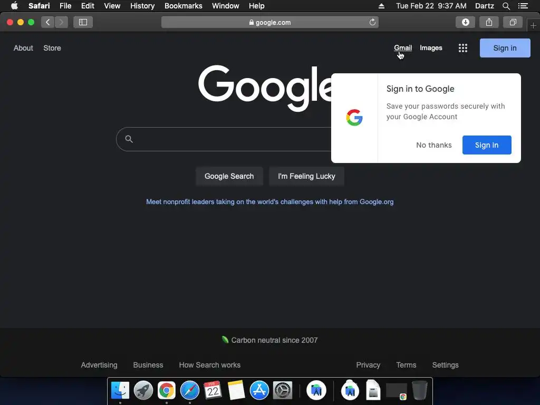Go back with Safari back arrow

pos(48,22)
